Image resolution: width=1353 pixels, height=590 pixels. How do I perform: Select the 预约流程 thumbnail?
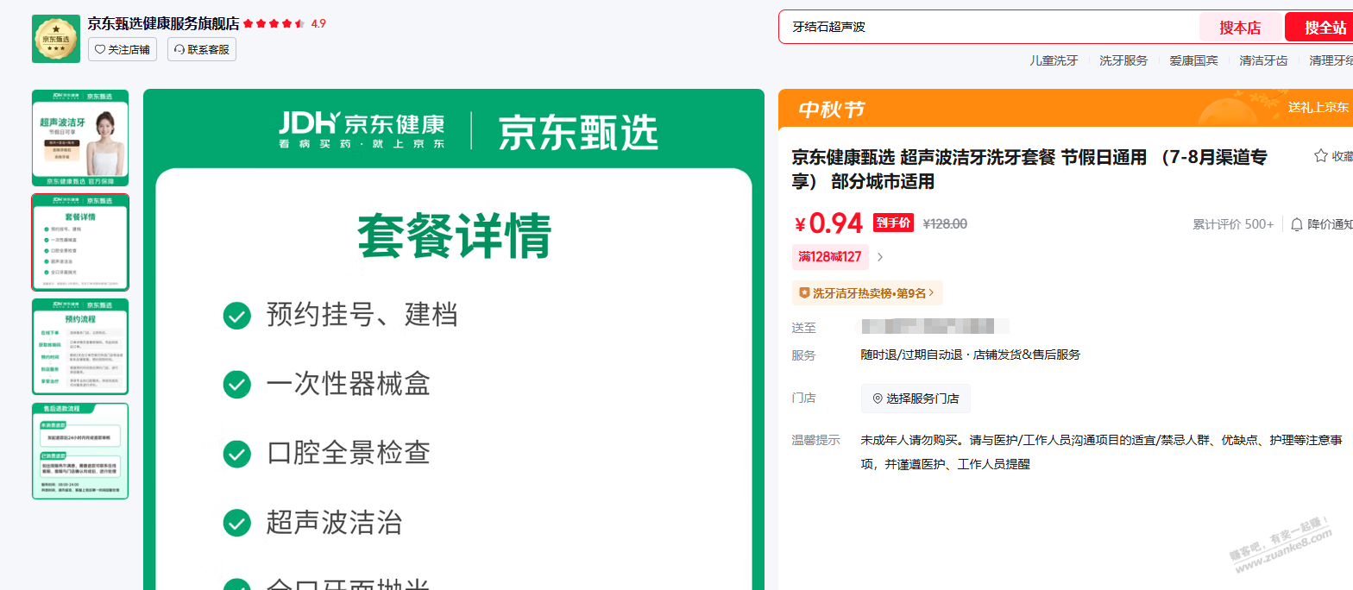[80, 347]
